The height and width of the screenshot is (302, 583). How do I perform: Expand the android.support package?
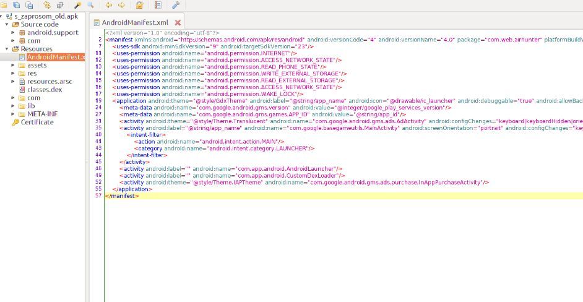point(13,32)
